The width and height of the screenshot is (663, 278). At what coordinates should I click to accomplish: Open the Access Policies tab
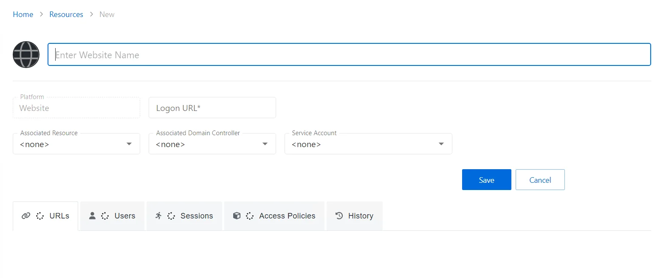[274, 216]
